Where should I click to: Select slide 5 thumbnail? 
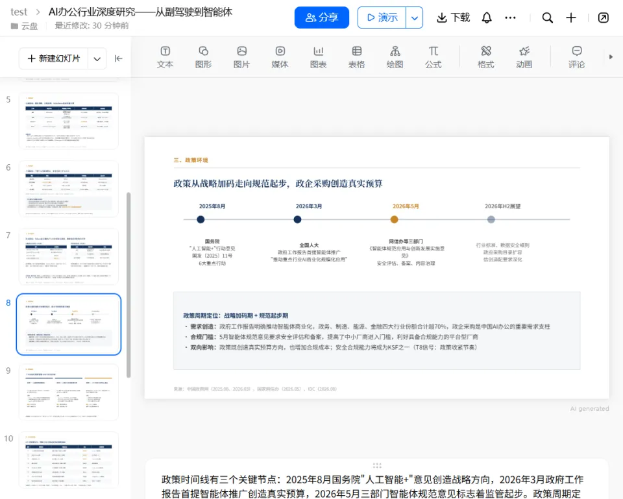[x=69, y=121]
